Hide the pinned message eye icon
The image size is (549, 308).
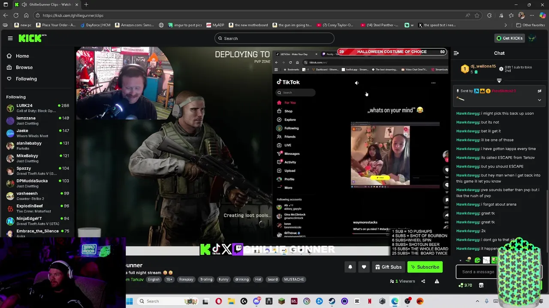click(x=540, y=91)
